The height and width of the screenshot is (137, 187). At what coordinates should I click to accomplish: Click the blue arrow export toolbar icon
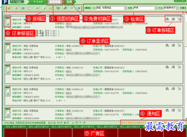pos(37,8)
